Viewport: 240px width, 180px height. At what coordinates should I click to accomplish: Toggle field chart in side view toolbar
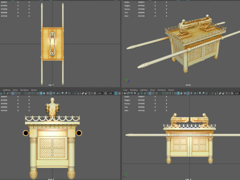(x=163, y=93)
